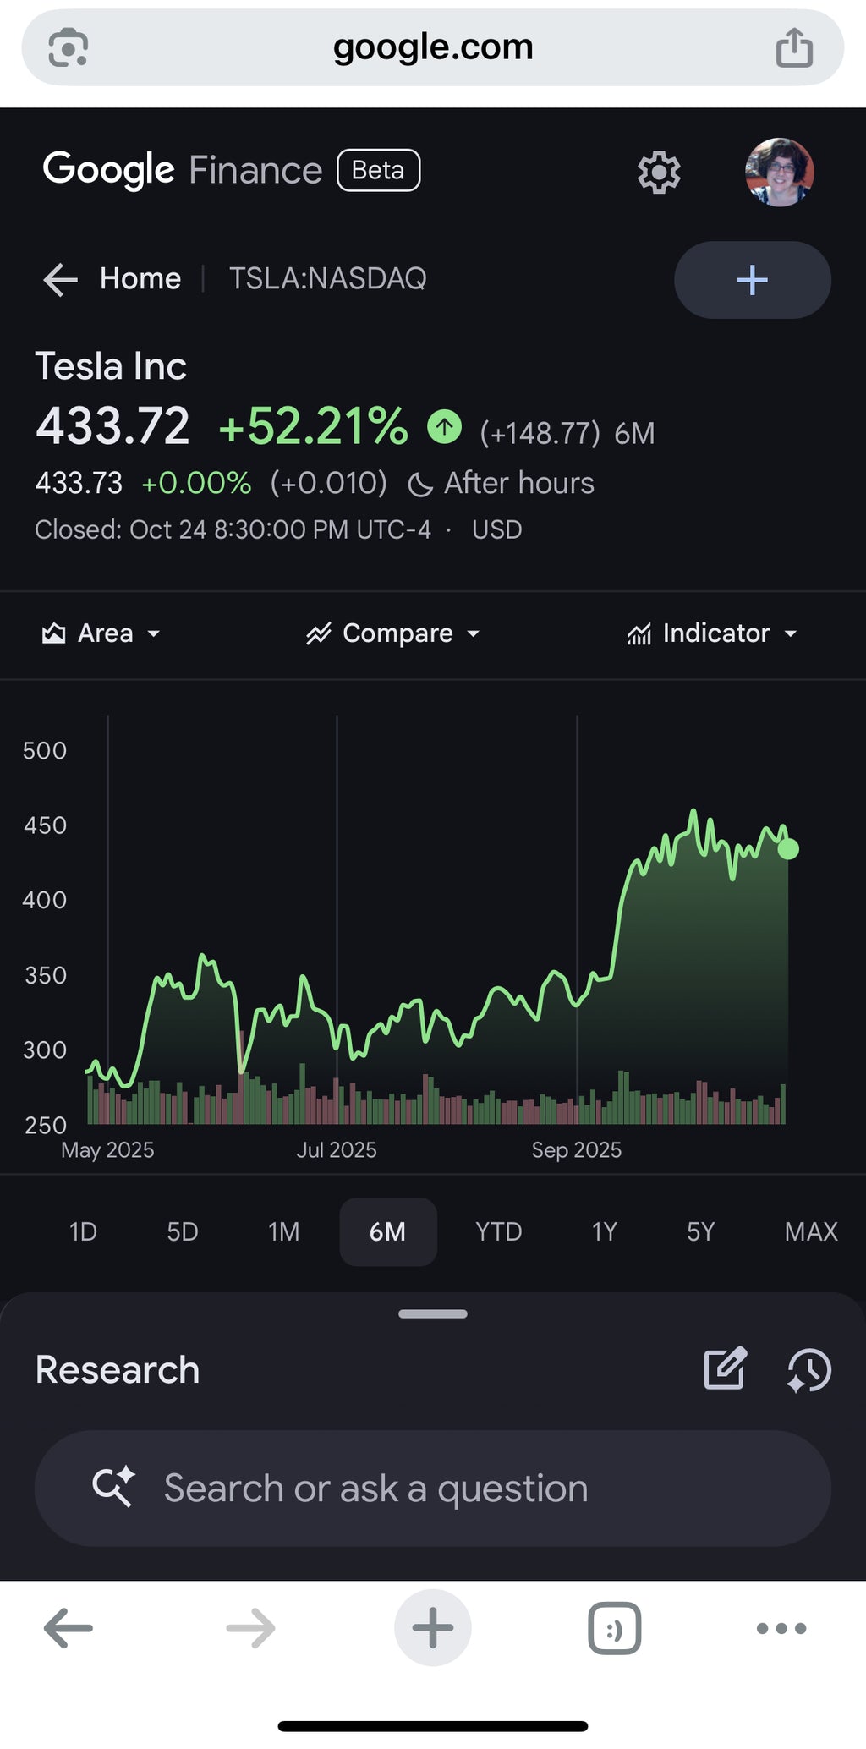Select the 1Y time range

coord(604,1231)
